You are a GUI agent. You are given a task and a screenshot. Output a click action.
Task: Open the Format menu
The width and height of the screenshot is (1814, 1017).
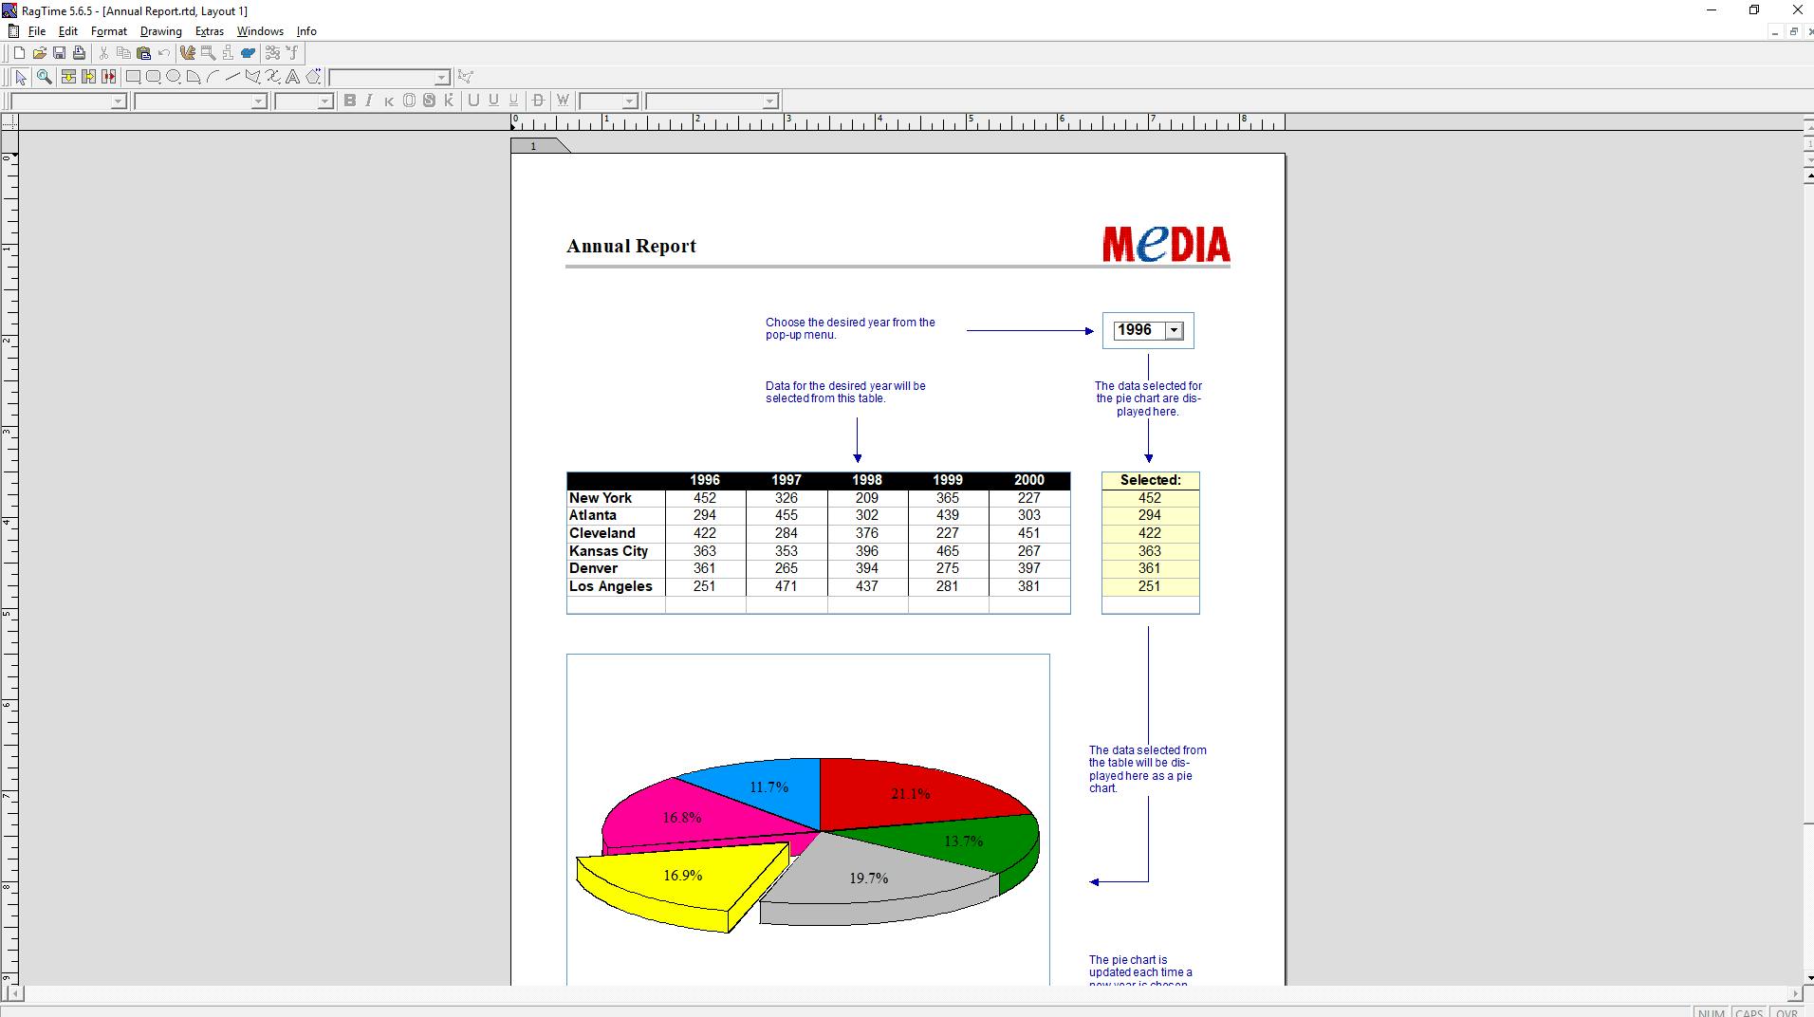(109, 31)
